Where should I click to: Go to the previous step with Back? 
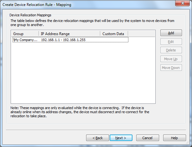click(97, 138)
